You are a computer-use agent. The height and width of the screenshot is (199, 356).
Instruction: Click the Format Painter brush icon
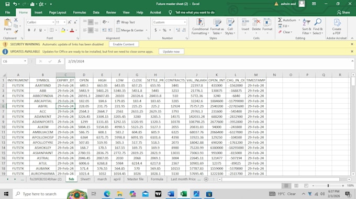16,32
